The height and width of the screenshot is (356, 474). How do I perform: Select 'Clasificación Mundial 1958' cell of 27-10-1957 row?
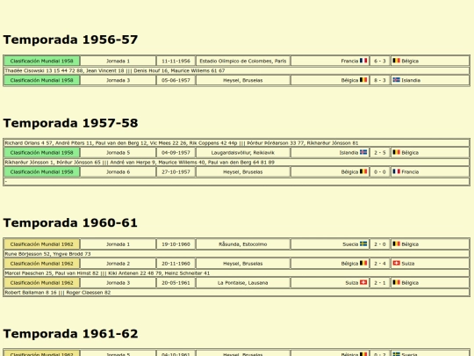42,172
